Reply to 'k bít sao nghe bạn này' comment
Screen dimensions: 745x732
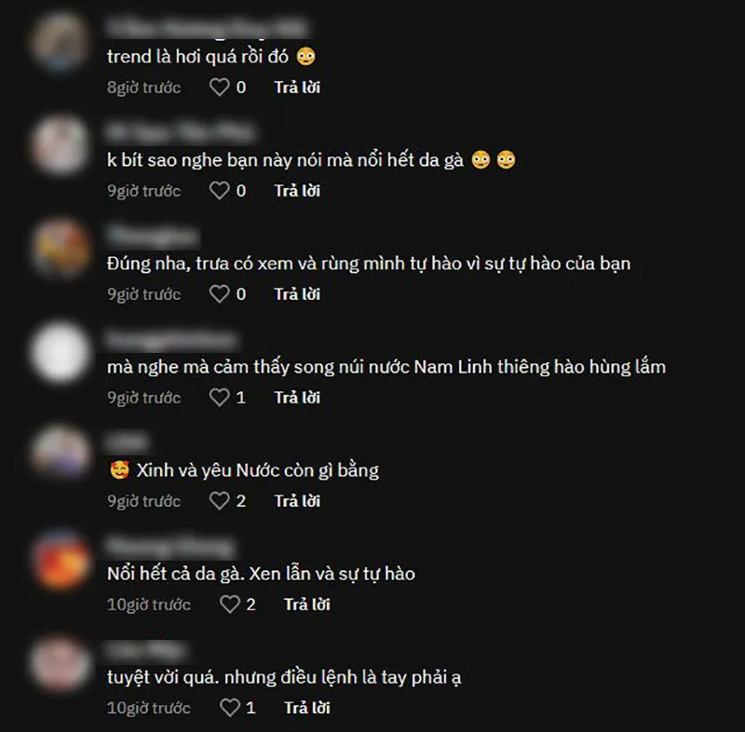297,191
